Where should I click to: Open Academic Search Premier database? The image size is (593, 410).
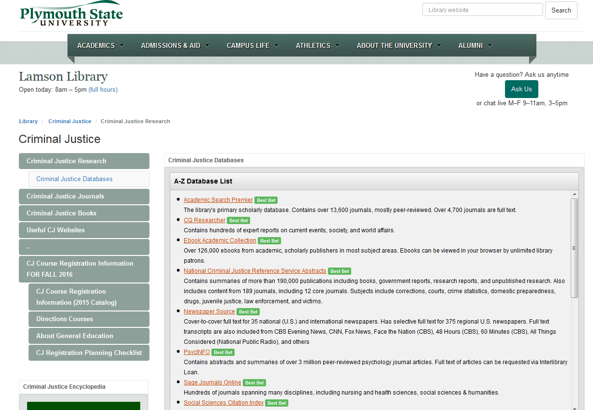(218, 199)
